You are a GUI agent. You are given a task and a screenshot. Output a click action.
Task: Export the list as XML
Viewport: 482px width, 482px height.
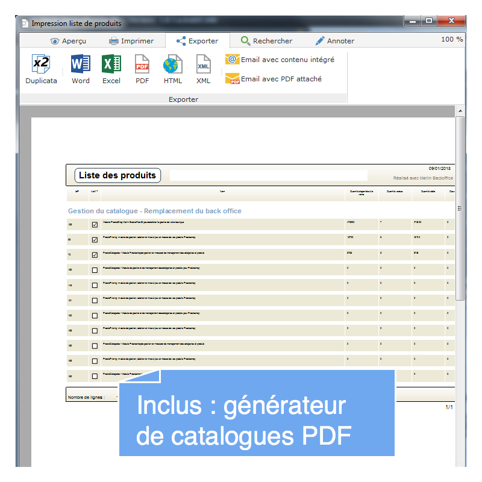203,64
